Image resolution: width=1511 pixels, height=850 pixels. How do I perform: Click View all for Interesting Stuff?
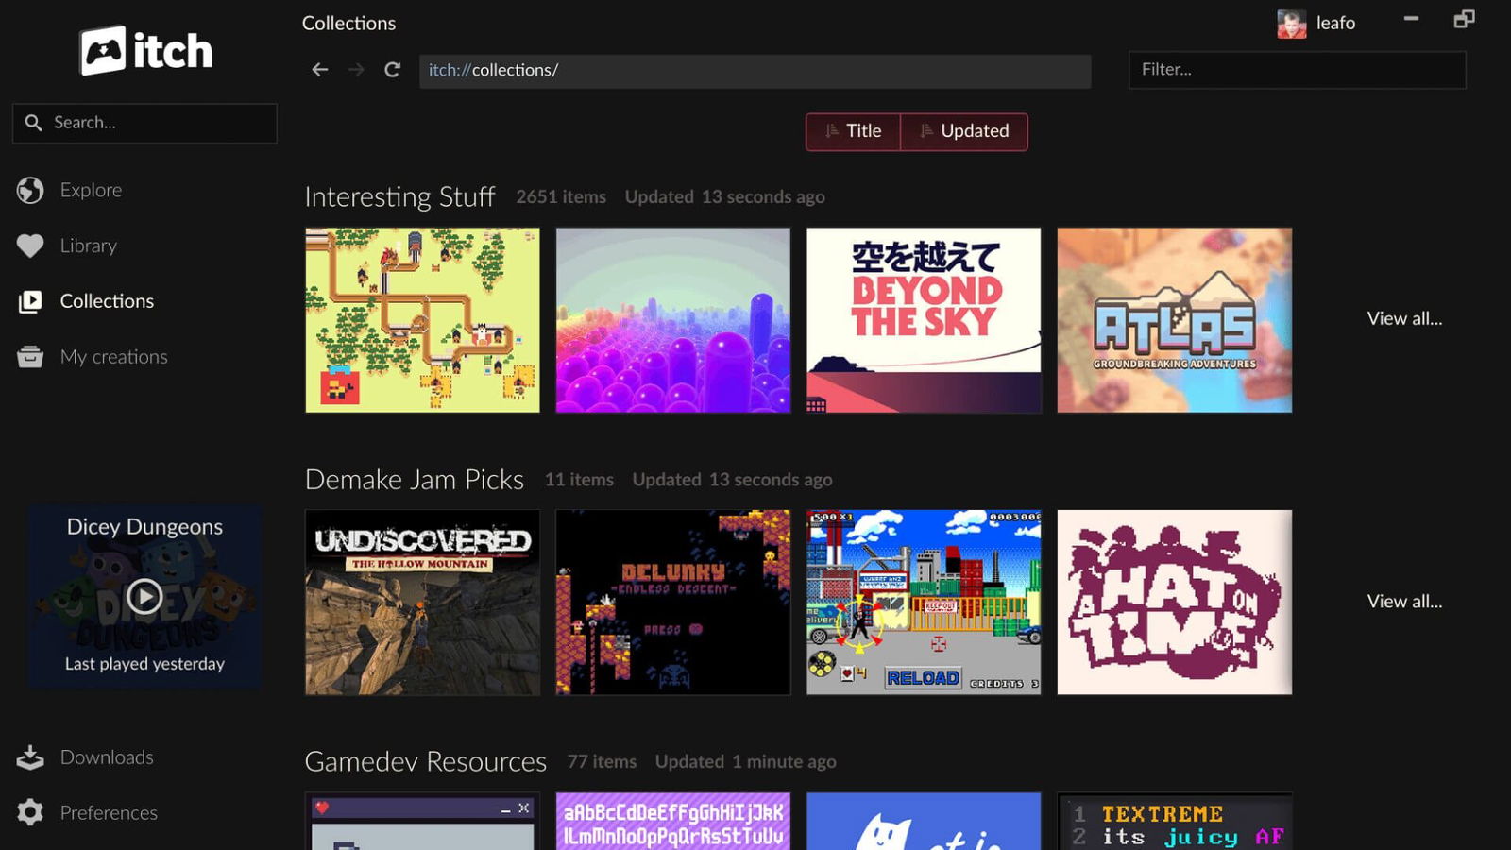pyautogui.click(x=1404, y=318)
